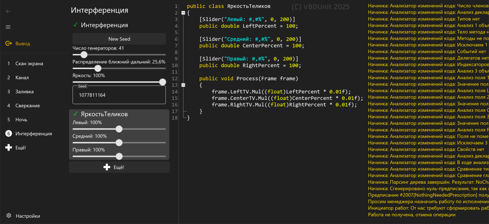Image resolution: width=489 pixels, height=224 pixels.
Task: Click Ещё! button below ЯркостьТеликов panel
Action: 119,167
